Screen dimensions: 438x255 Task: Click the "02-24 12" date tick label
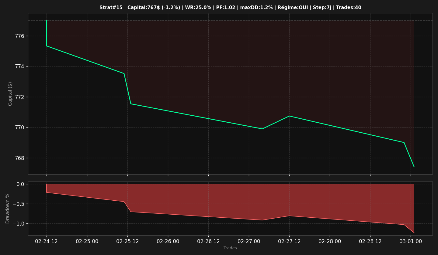(47, 241)
